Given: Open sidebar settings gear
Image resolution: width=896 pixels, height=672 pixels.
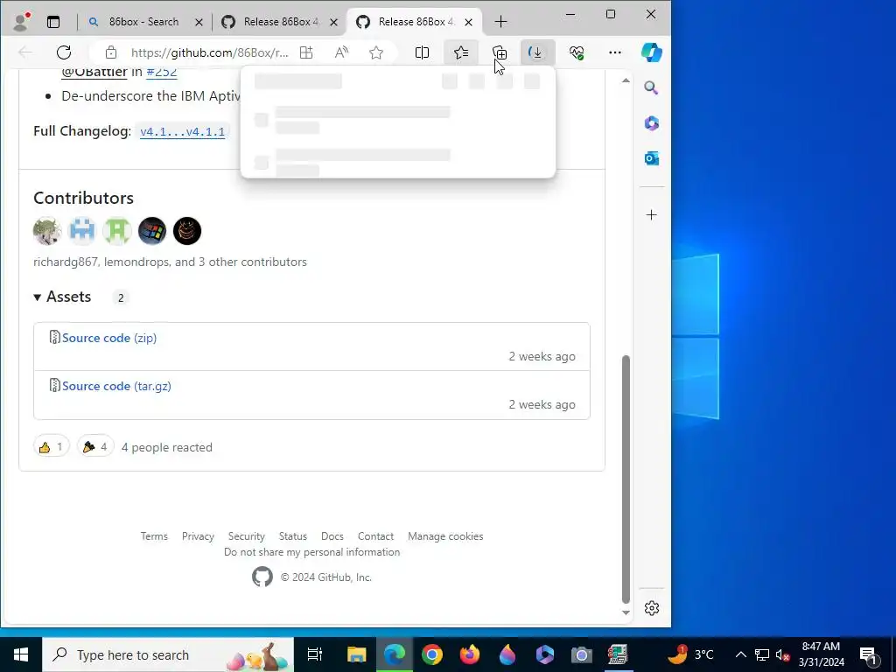Looking at the screenshot, I should click(x=651, y=608).
